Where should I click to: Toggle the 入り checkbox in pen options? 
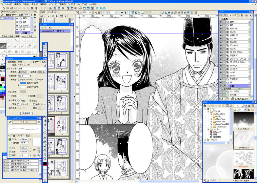point(10,148)
